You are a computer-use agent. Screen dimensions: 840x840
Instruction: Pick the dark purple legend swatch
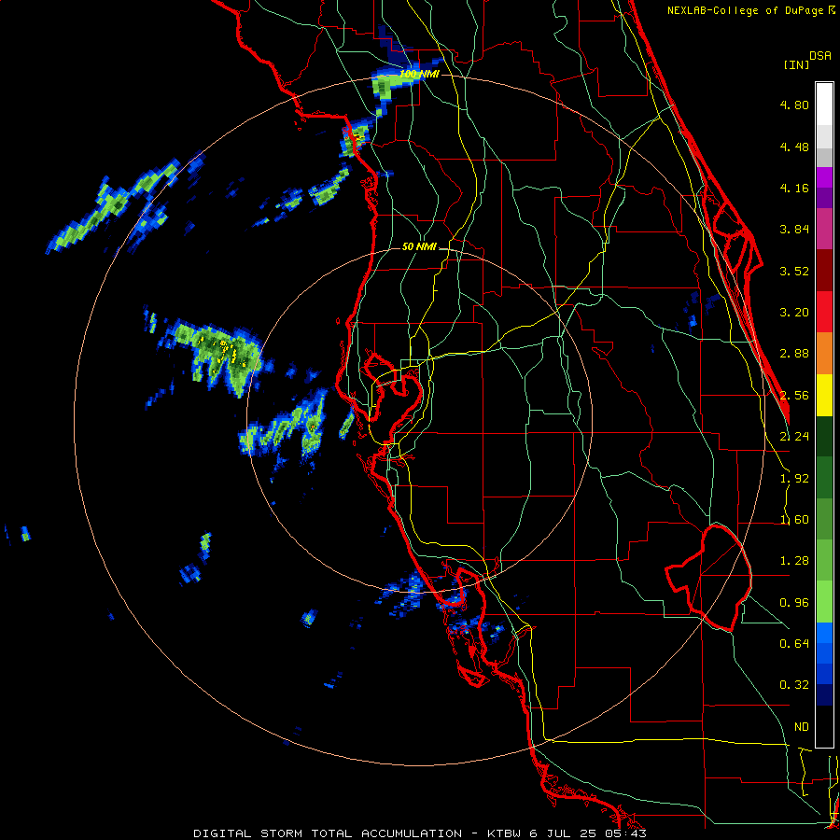[824, 198]
